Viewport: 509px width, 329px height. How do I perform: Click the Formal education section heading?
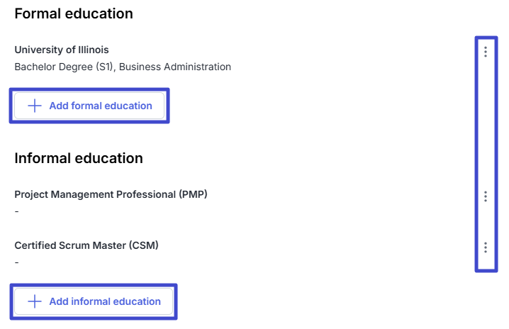[74, 13]
